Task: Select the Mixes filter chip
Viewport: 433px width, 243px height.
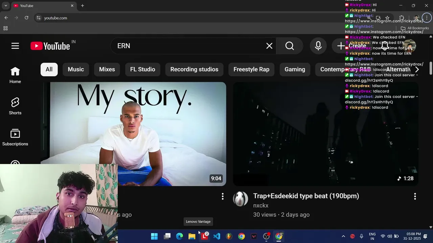Action: [107, 69]
